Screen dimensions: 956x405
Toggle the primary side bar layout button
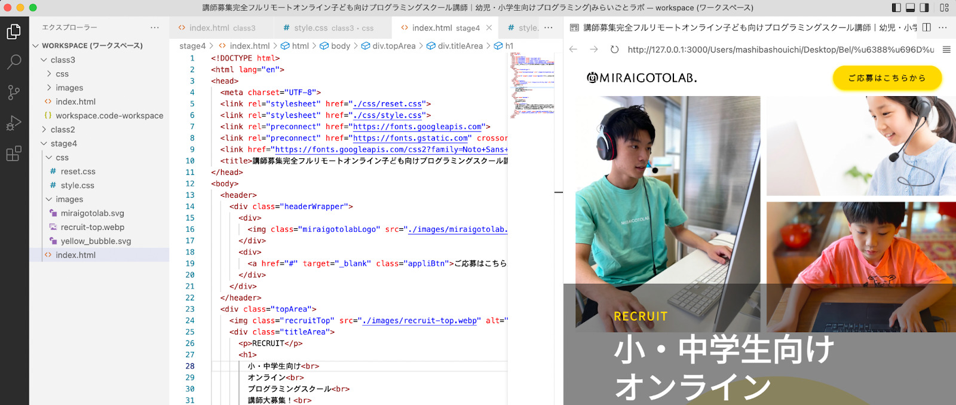point(896,8)
